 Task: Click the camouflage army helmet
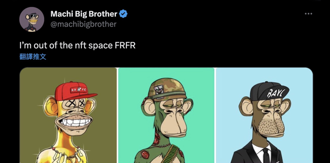tap(167, 88)
